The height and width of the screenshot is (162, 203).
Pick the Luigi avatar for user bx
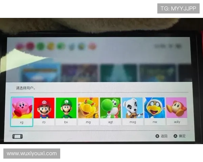point(66,108)
